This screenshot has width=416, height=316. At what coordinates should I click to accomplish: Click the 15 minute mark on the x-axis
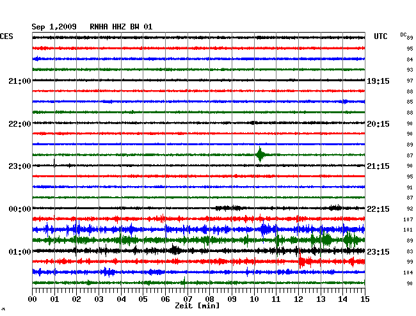(364, 299)
